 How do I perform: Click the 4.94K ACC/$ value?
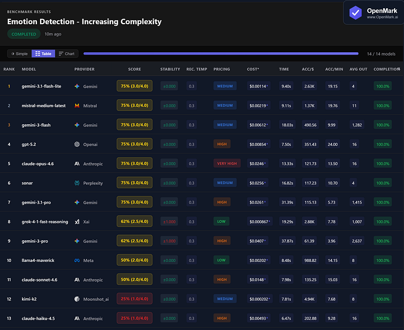click(309, 299)
